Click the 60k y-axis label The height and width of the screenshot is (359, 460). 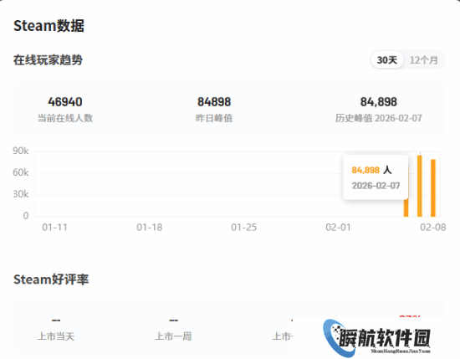coord(21,172)
